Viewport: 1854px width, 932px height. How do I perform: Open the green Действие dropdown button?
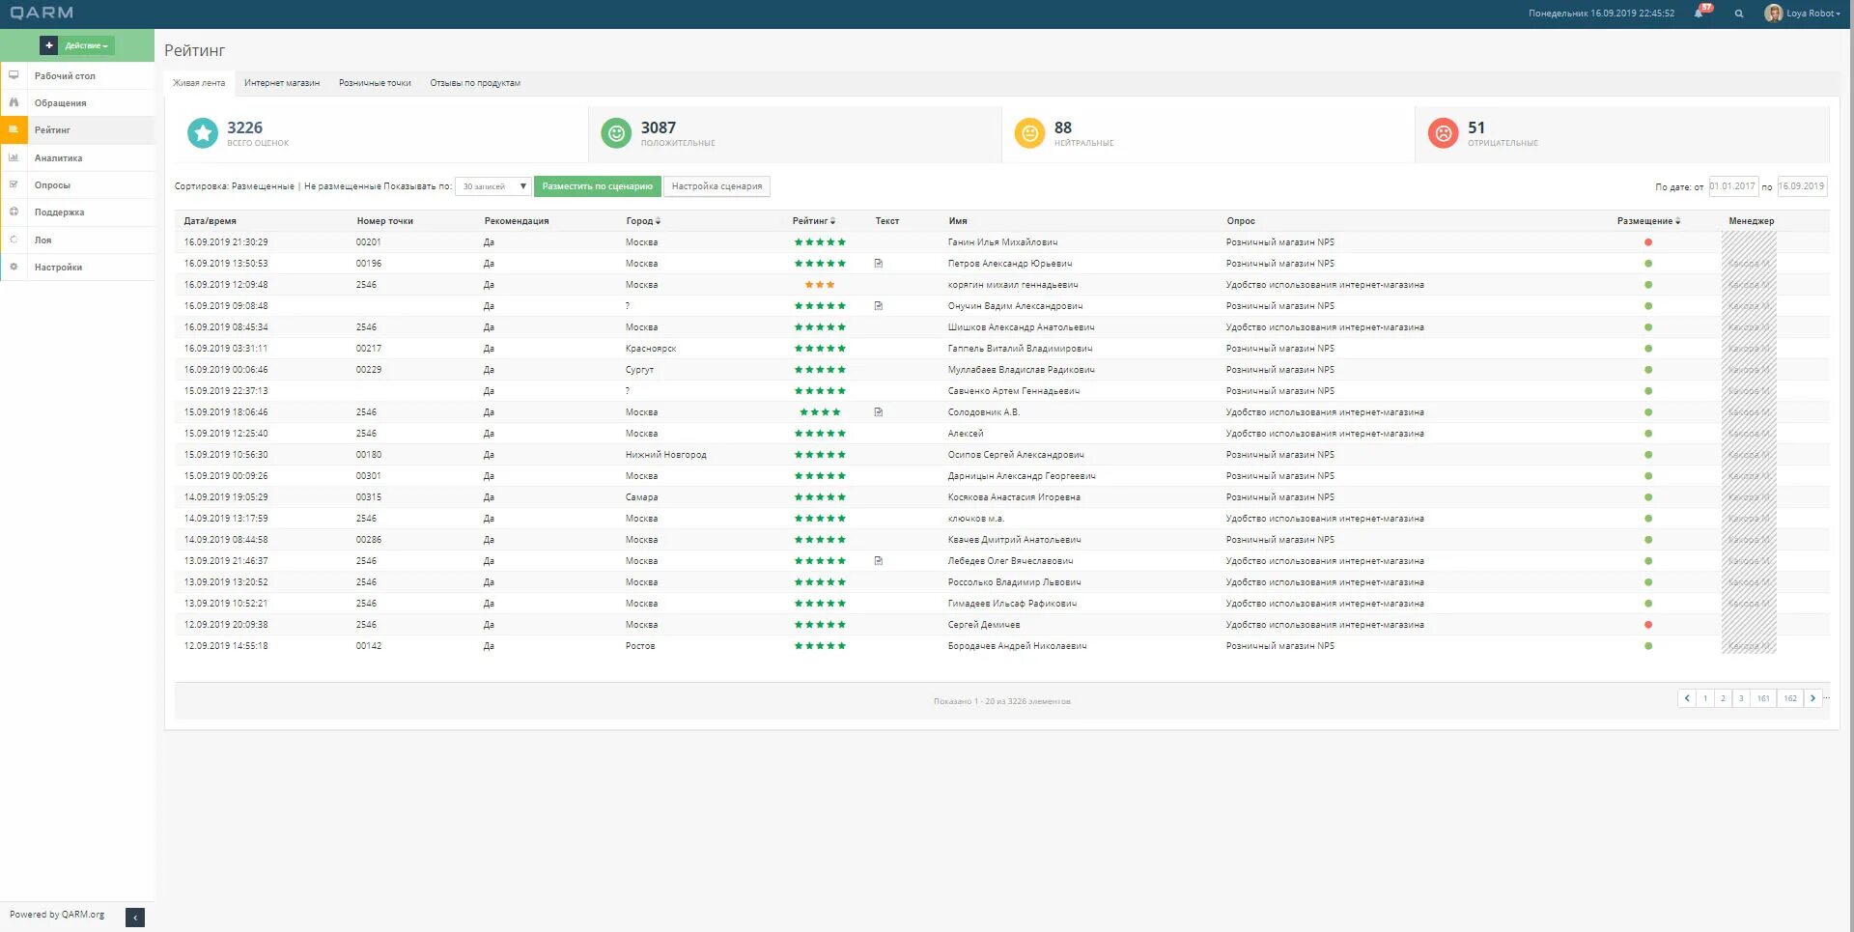87,45
